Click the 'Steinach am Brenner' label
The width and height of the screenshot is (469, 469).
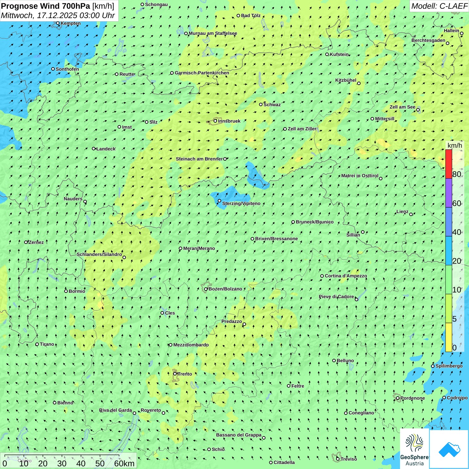pyautogui.click(x=199, y=159)
